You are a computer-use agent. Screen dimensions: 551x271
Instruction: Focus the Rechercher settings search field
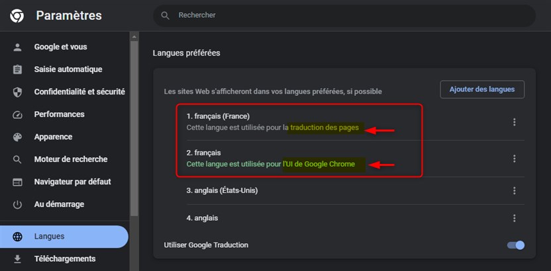point(344,15)
